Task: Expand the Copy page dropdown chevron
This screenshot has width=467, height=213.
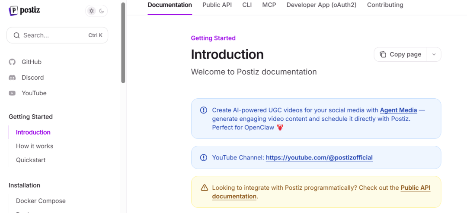Action: pyautogui.click(x=434, y=54)
